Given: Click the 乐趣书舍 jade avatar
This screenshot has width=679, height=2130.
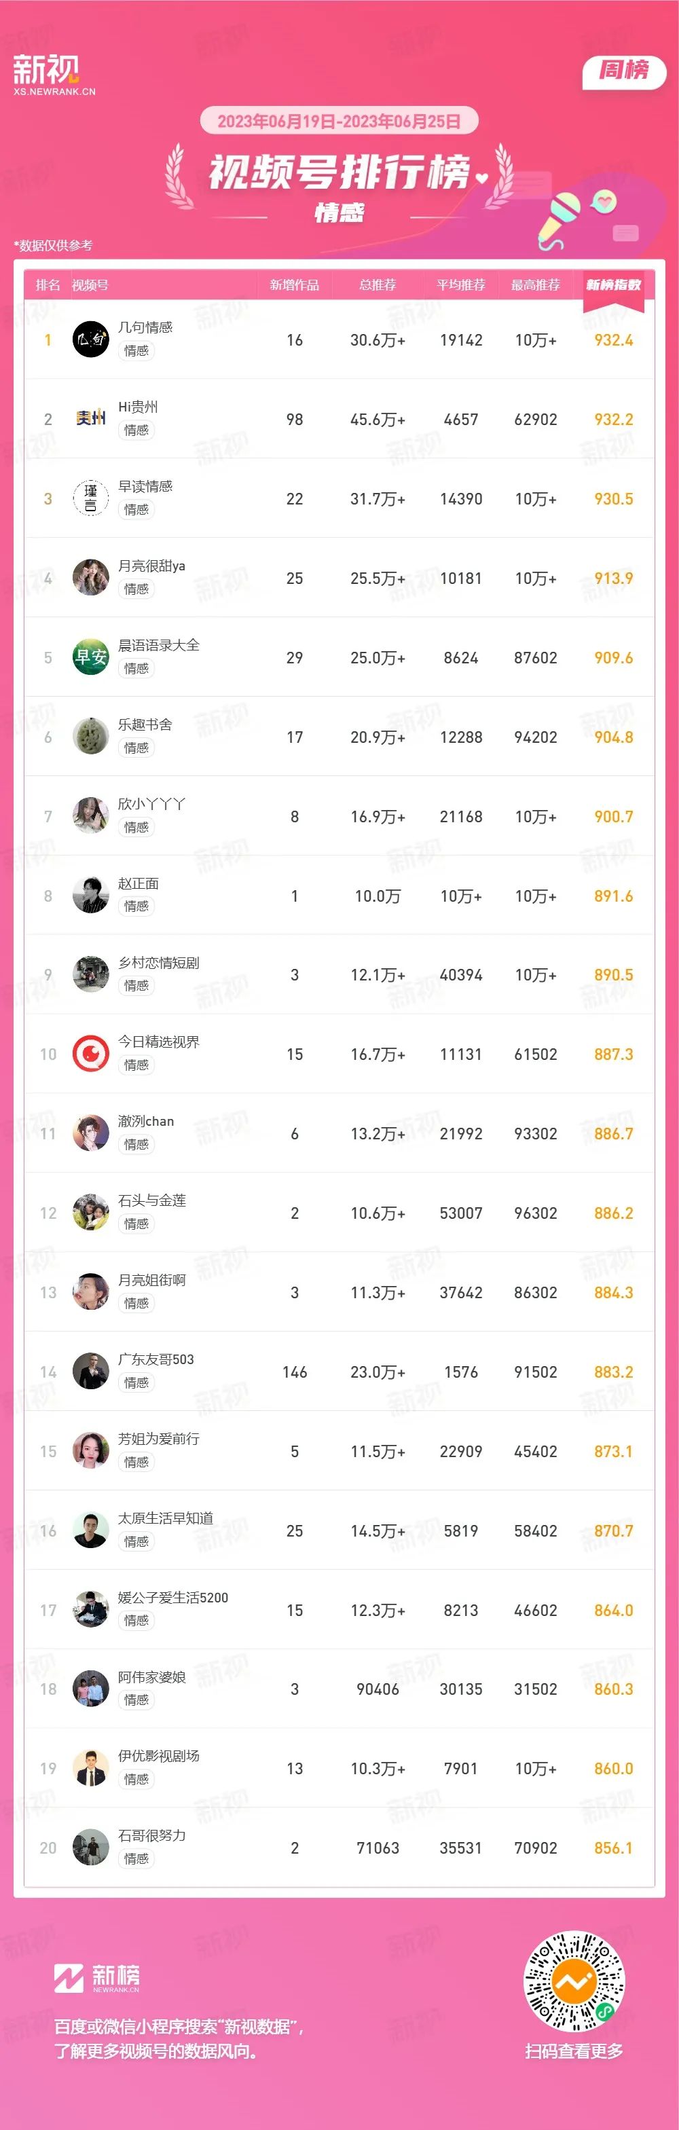Looking at the screenshot, I should 91,736.
